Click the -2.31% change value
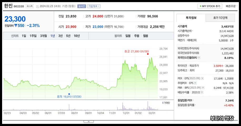The width and height of the screenshot is (241, 126). (x=33, y=26)
